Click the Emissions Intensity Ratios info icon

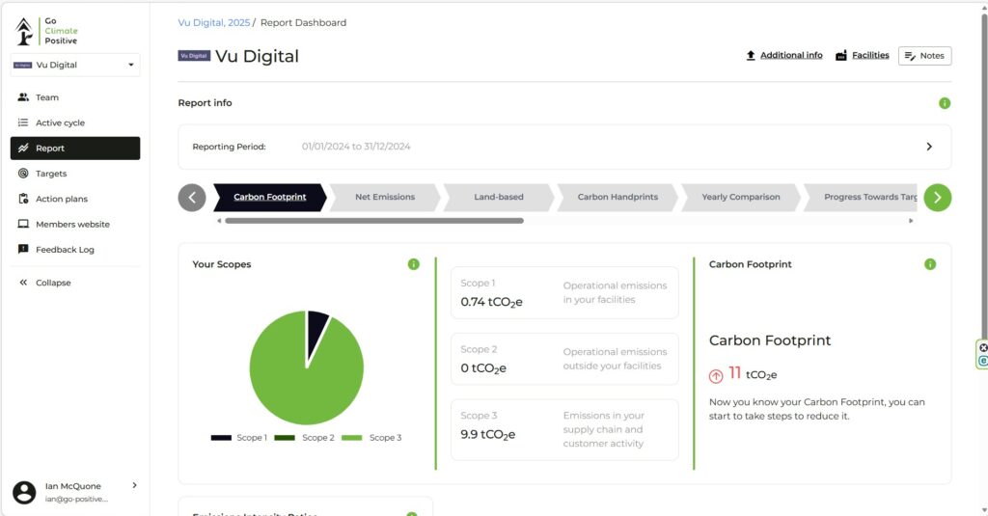pos(411,513)
